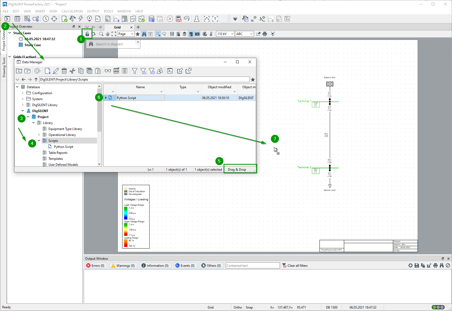Toggle the Warnings filter in Output Window

[123, 266]
